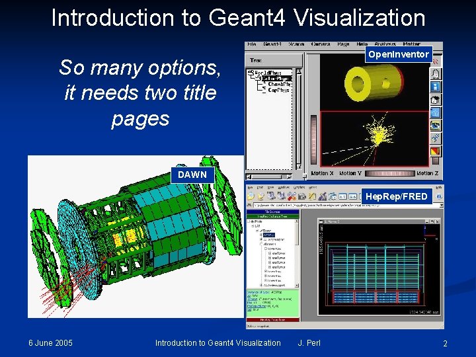476x357 pixels.
Task: Click the camera snapshot icon in FRED toolbar
Action: pyautogui.click(x=301, y=196)
